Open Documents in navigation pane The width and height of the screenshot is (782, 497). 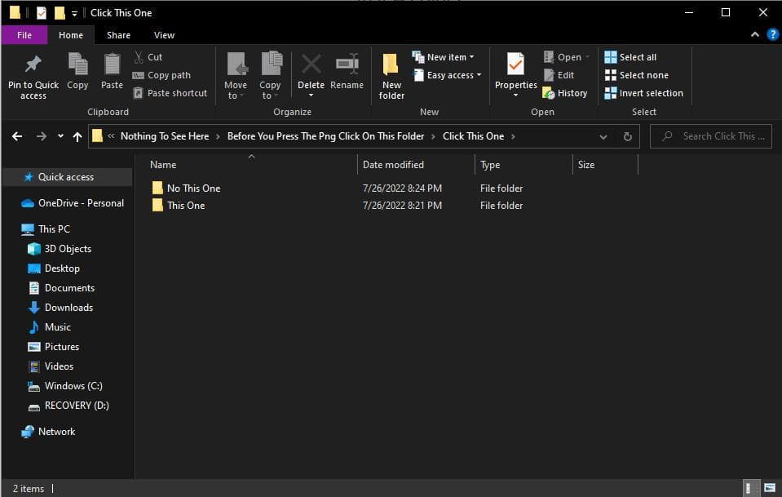point(61,288)
